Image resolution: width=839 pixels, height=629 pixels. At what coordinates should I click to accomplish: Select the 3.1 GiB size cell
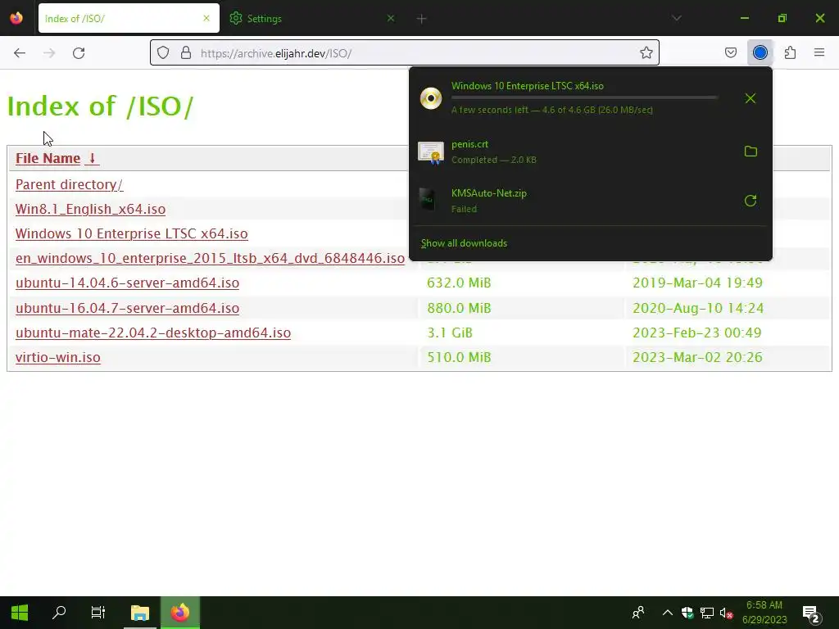450,333
